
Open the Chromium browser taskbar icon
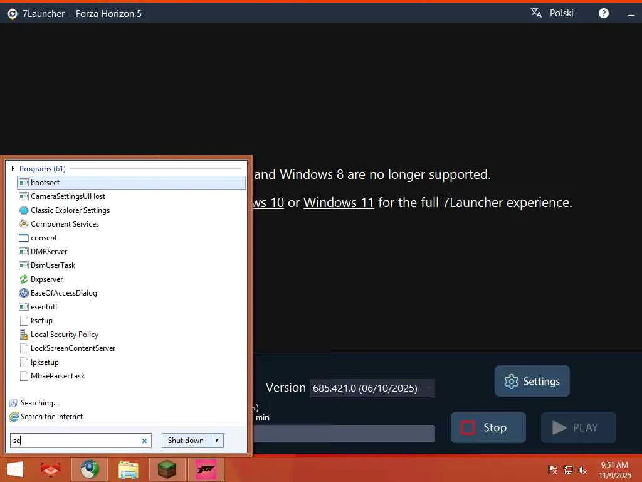pos(90,469)
